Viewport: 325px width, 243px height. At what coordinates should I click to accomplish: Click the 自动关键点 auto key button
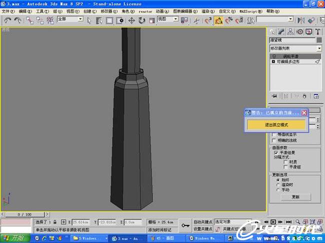[x=202, y=222]
